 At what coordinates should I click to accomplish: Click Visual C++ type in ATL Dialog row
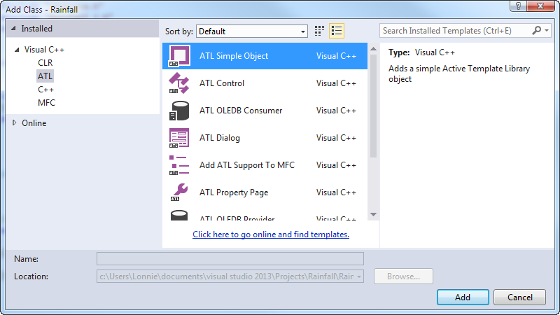tap(337, 138)
